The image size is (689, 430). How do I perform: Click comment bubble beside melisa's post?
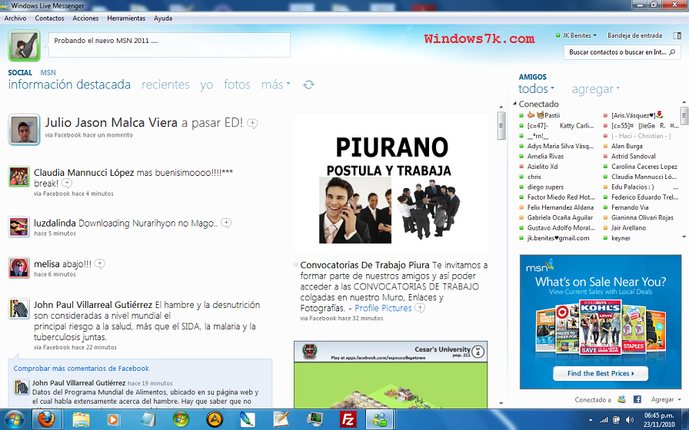tap(100, 264)
